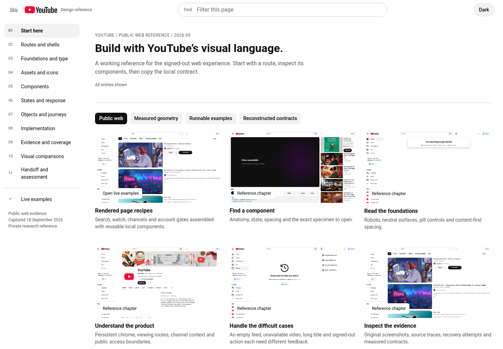Screen dimensions: 503x349
Task: Open the Components chapter
Action: point(42,87)
